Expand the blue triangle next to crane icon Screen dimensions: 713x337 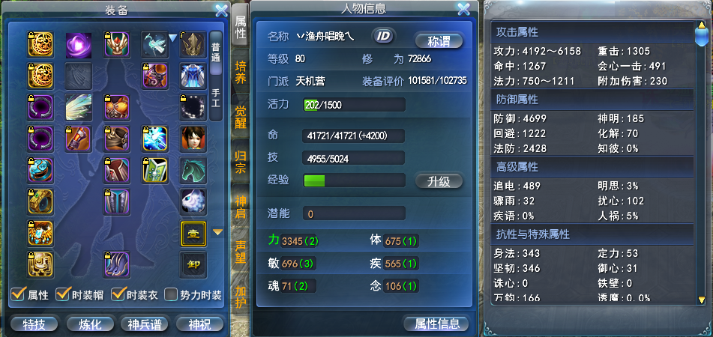172,39
